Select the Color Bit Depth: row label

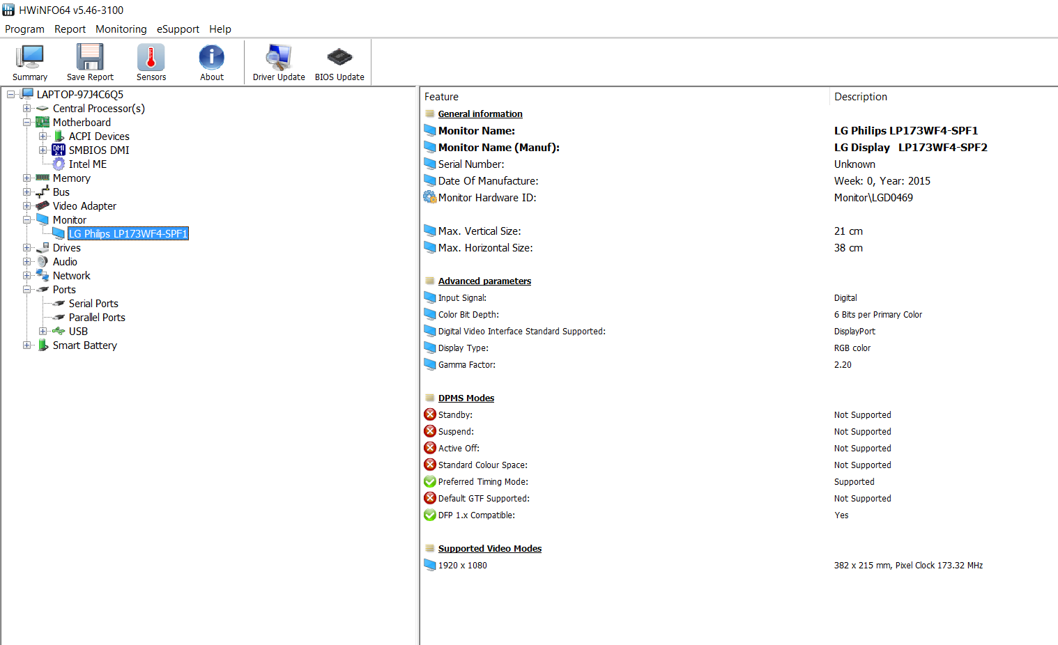click(x=468, y=314)
